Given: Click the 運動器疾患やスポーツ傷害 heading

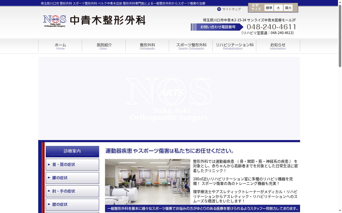Looking at the screenshot, I should (x=170, y=151).
